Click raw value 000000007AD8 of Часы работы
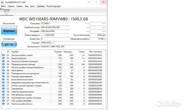 click(x=95, y=71)
